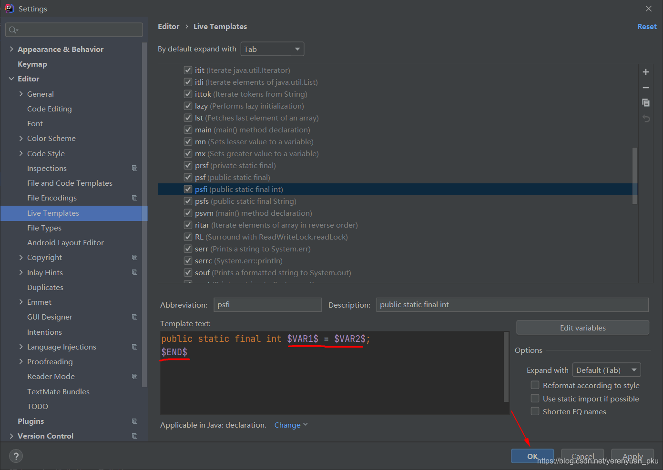
Task: Collapse the Editor section
Action: point(11,79)
